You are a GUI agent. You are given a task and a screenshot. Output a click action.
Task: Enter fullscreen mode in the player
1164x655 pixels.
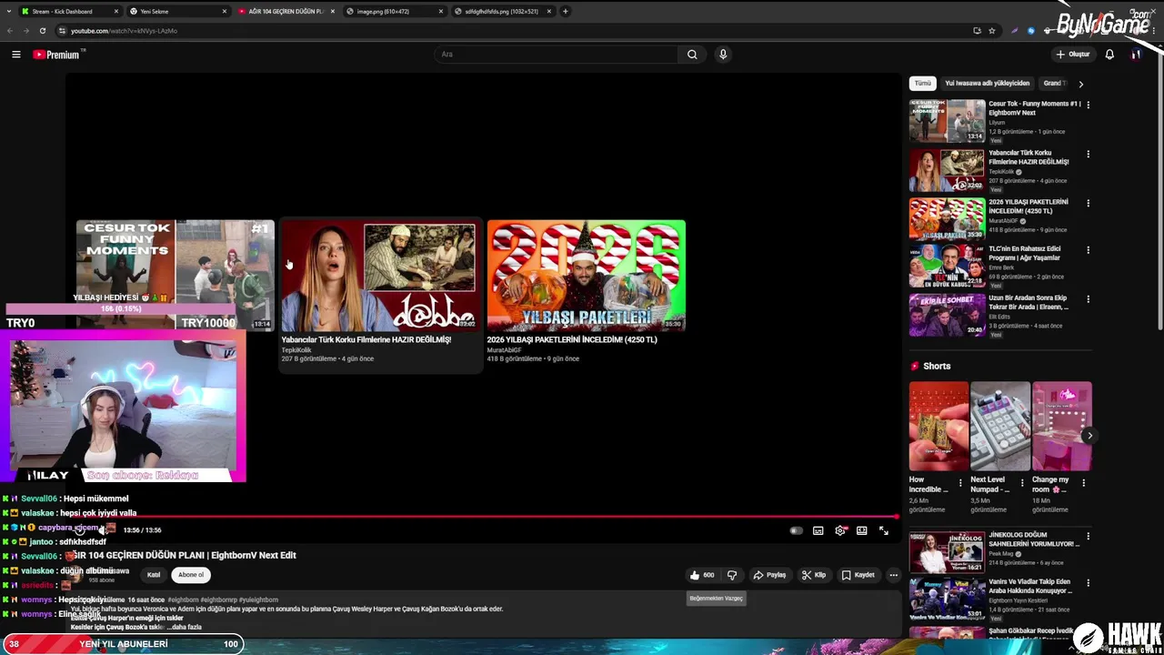(883, 530)
